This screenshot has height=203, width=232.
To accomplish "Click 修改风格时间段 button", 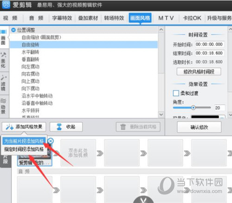I will pyautogui.click(x=199, y=72).
